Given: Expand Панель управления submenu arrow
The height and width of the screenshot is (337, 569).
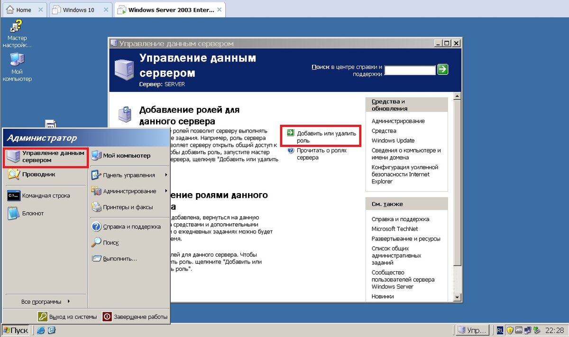Looking at the screenshot, I should coord(166,175).
